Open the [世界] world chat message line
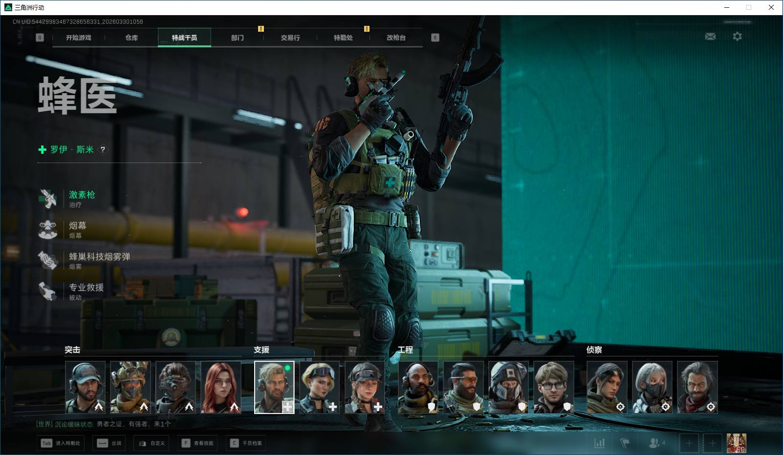The height and width of the screenshot is (455, 783). [104, 424]
